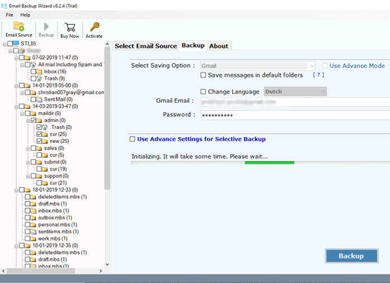The width and height of the screenshot is (390, 283).
Task: Open the Dutch language dropdown
Action: 296,92
